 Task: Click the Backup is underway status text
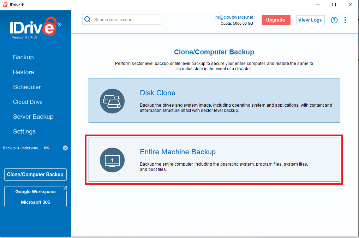coord(22,148)
